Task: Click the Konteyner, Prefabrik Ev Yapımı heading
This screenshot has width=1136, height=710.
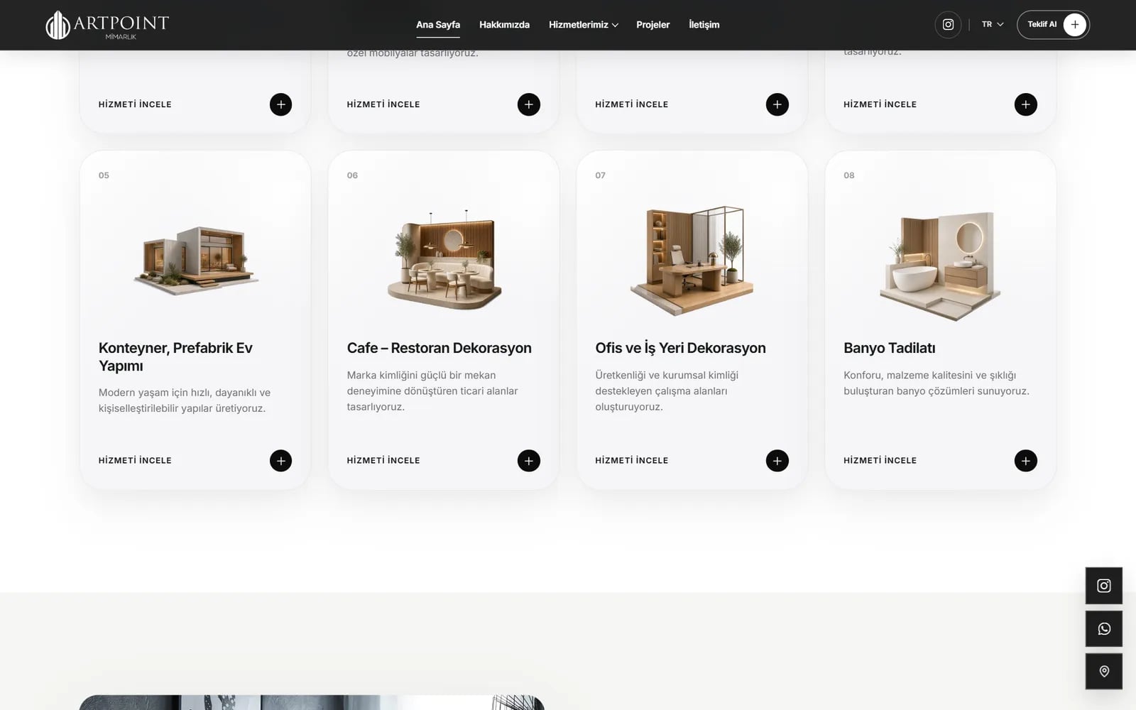Action: pyautogui.click(x=175, y=357)
